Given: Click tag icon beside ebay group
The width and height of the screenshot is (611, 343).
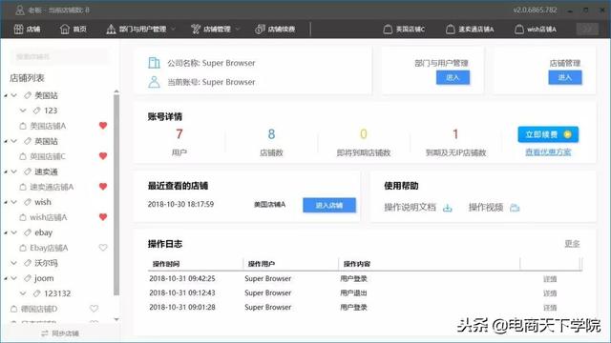Looking at the screenshot, I should pyautogui.click(x=28, y=232).
